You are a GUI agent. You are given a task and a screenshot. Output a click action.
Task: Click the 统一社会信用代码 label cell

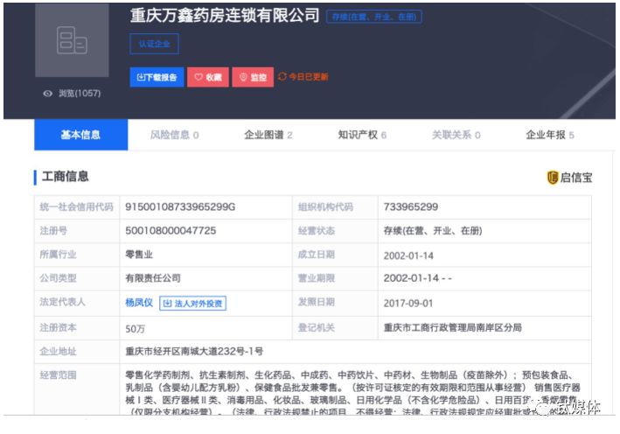click(77, 206)
